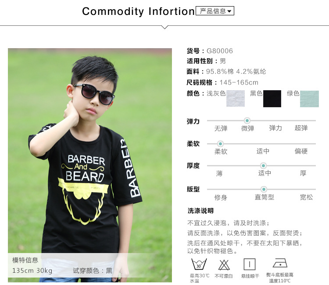Click the iron temperature icon
The image size is (329, 285).
(x=280, y=263)
